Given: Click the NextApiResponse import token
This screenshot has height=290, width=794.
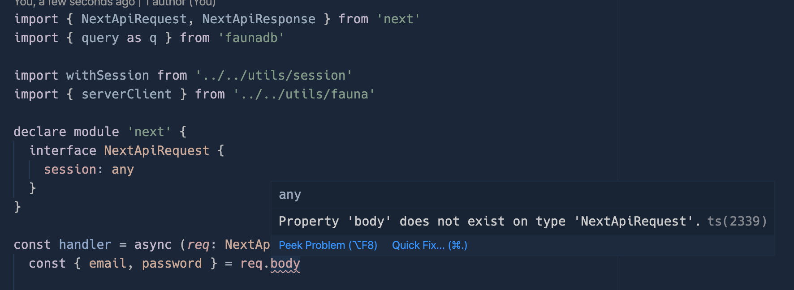Looking at the screenshot, I should pos(259,19).
